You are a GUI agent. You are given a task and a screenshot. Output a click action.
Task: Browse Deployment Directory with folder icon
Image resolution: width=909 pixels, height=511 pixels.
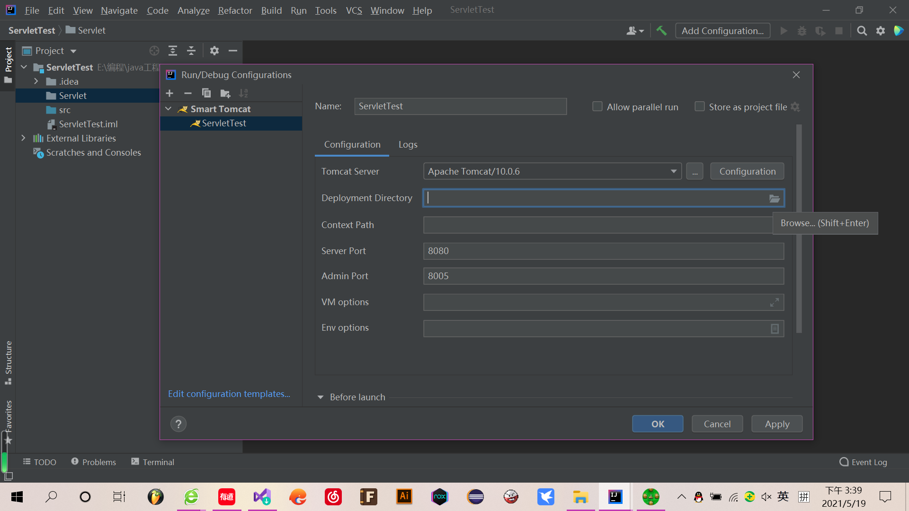774,198
